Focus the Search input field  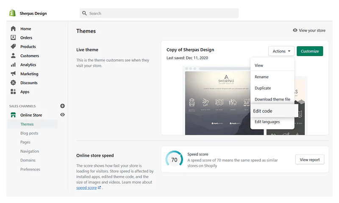point(159,13)
